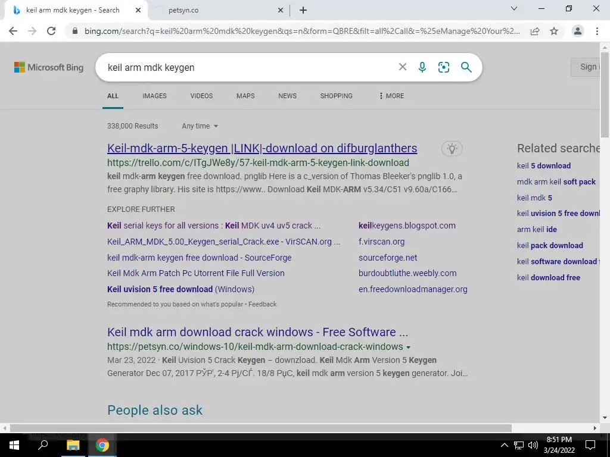
Task: Click the Chrome address bar URL
Action: pyautogui.click(x=302, y=31)
